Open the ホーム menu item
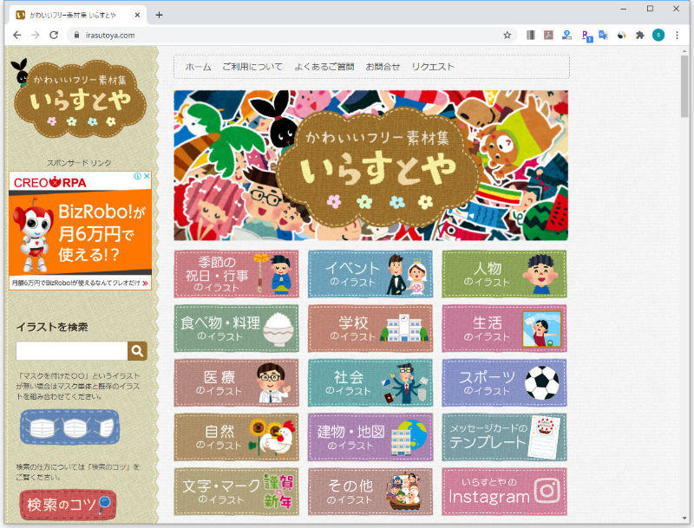 [198, 67]
